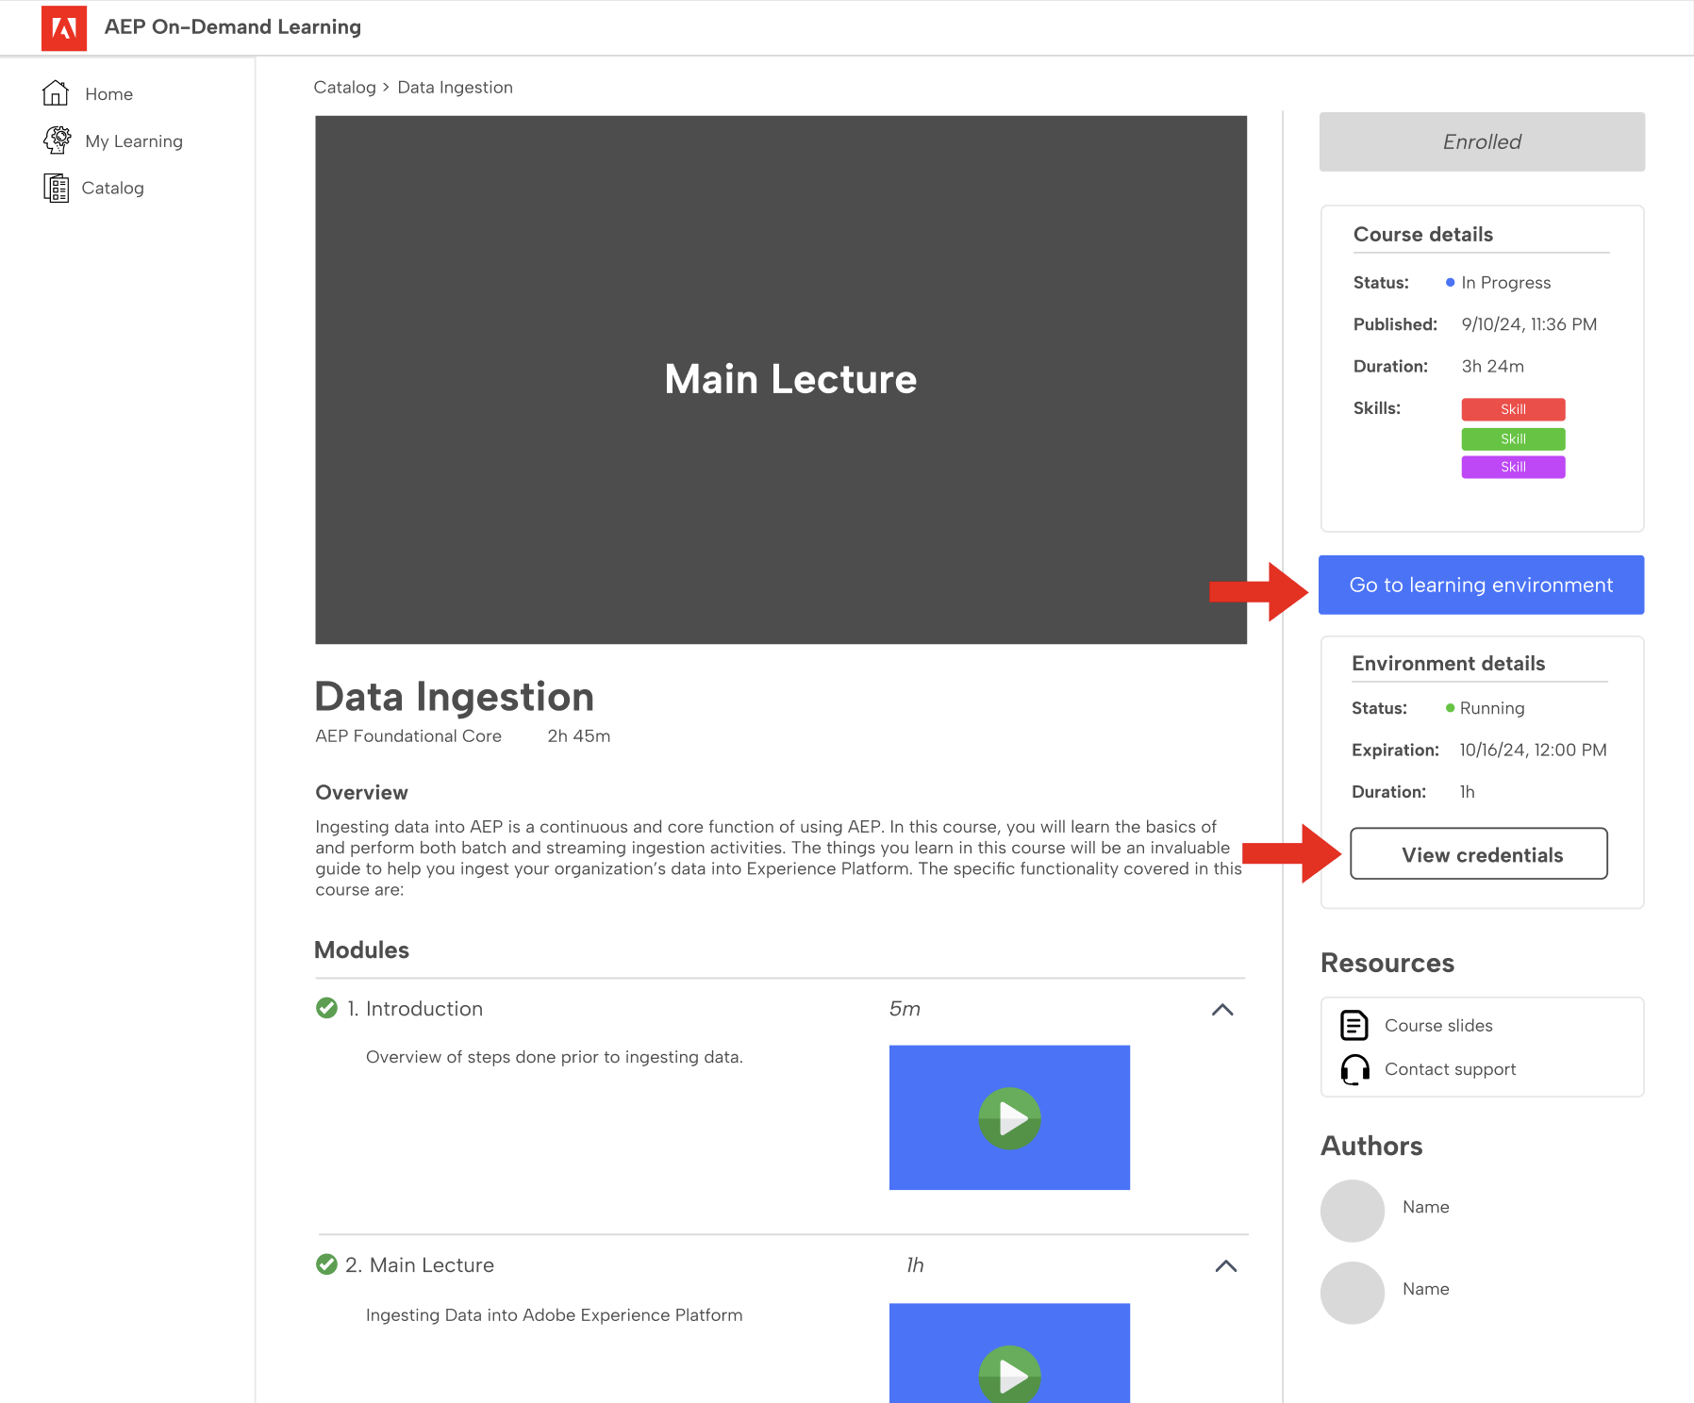Screen dimensions: 1694x1403
Task: Click the Home house icon
Action: 56,92
